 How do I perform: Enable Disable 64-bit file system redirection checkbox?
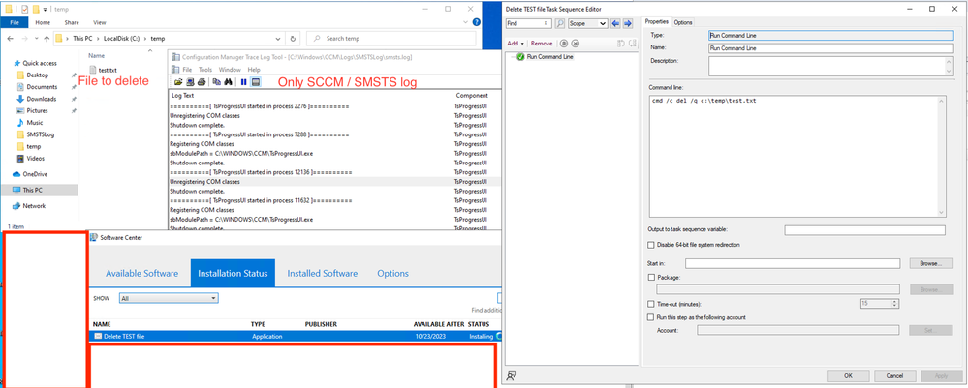pyautogui.click(x=651, y=245)
